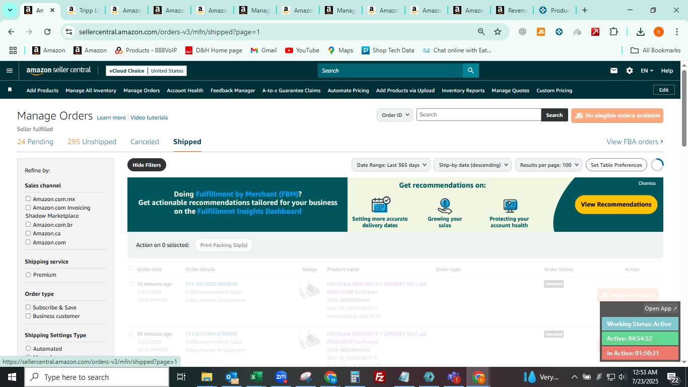Screen dimensions: 688x387
Task: Open Microsoft Teams from the taskbar
Action: coord(454,377)
